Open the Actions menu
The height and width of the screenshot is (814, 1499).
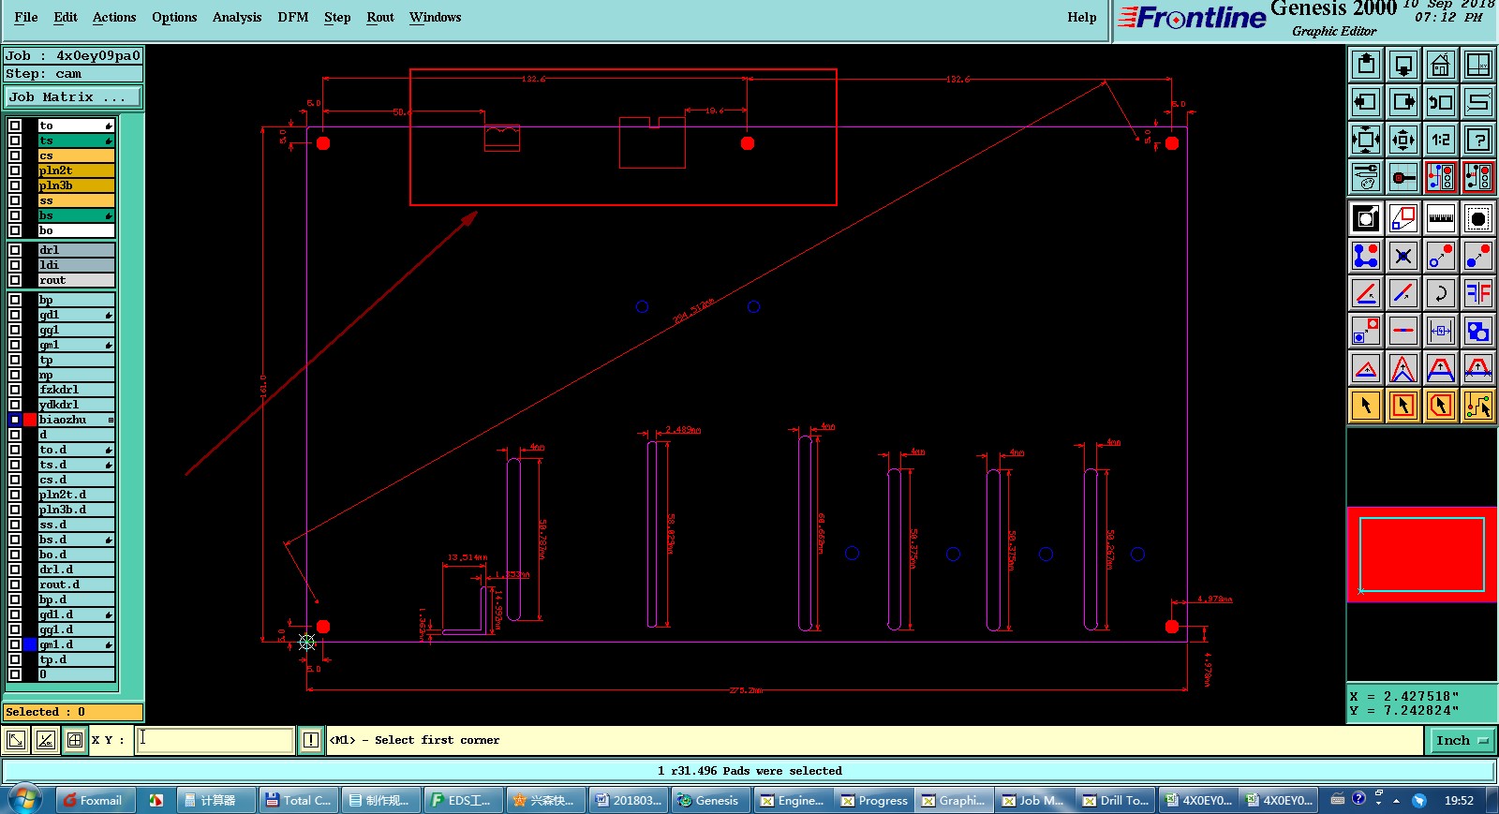coord(114,17)
